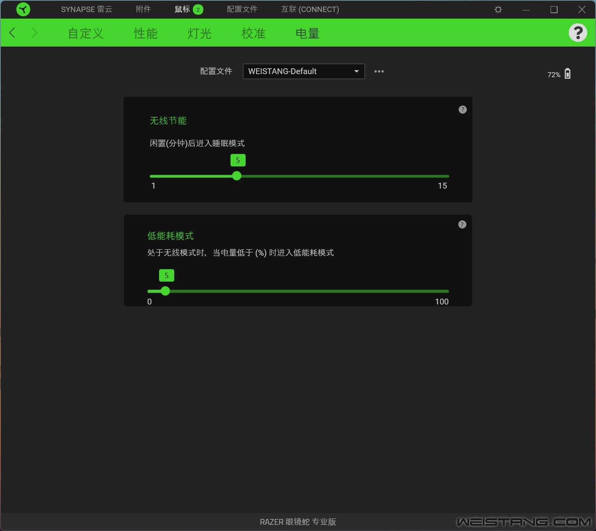This screenshot has width=596, height=531.
Task: Click the 低能耗模式 heading
Action: (170, 236)
